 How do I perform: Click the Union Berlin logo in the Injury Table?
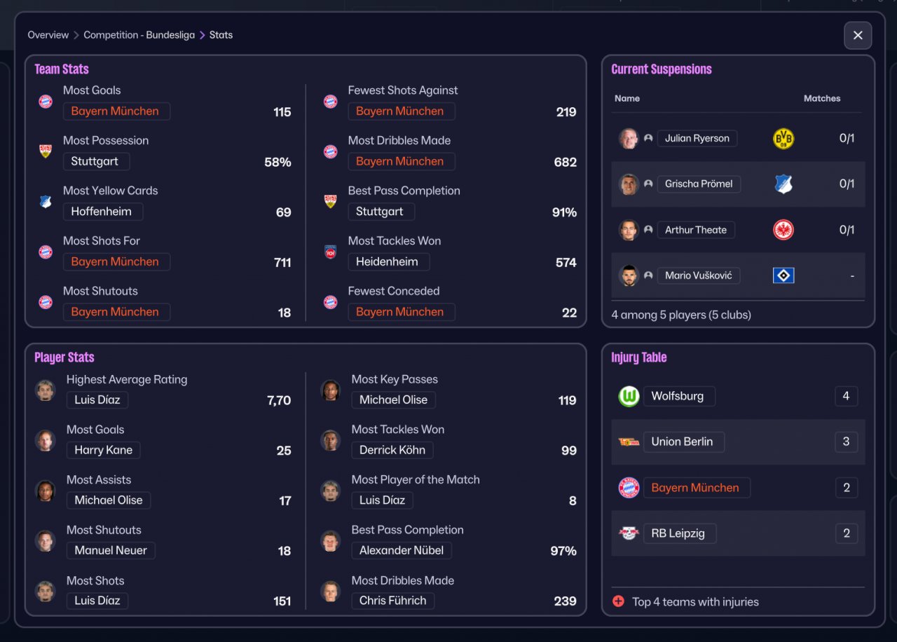coord(629,442)
